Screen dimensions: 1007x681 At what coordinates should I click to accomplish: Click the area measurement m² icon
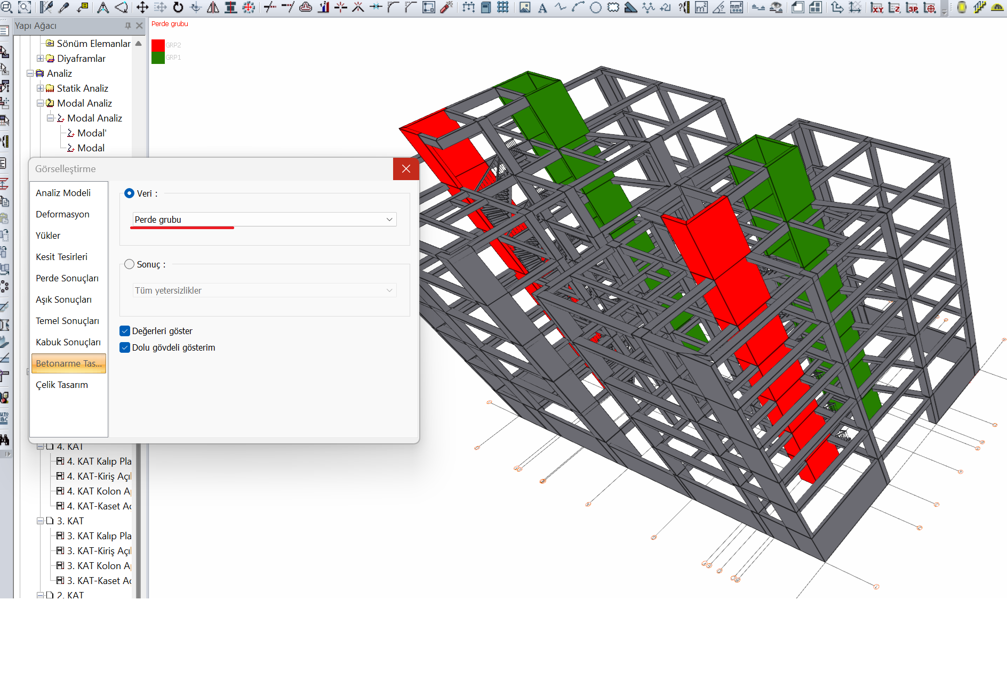pyautogui.click(x=701, y=7)
